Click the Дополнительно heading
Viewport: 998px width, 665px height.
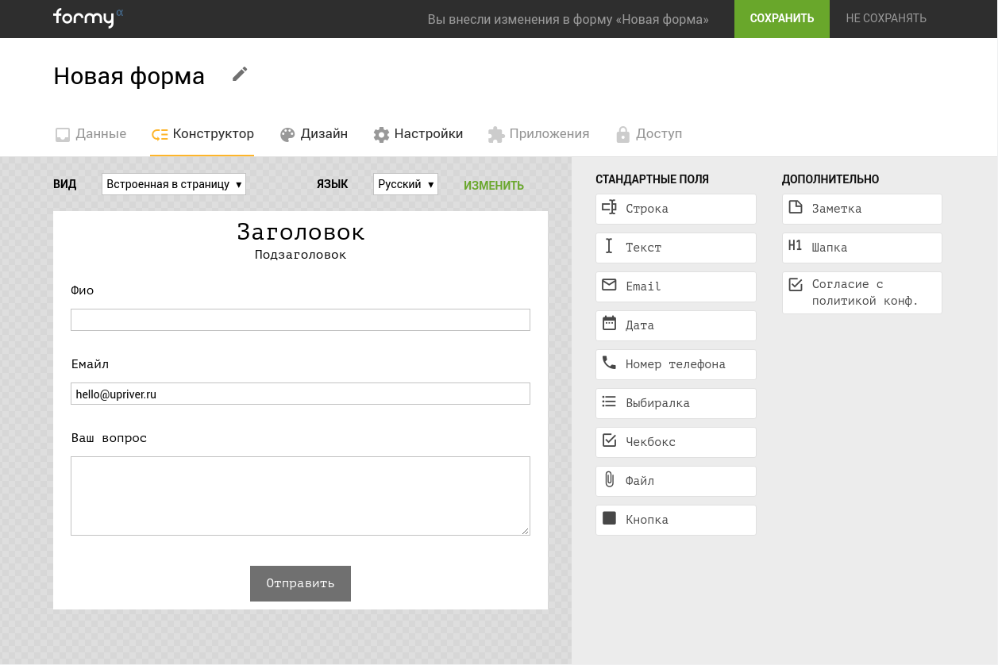pyautogui.click(x=830, y=179)
